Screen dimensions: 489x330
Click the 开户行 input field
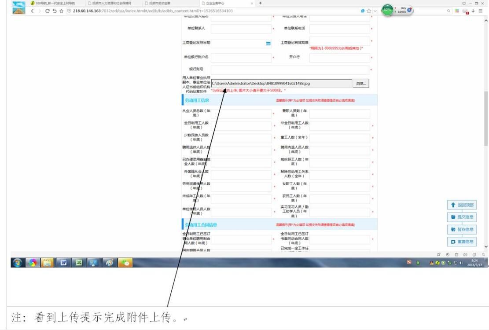pyautogui.click(x=340, y=58)
